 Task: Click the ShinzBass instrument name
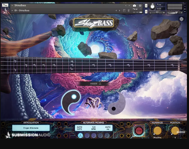pos(20,5)
